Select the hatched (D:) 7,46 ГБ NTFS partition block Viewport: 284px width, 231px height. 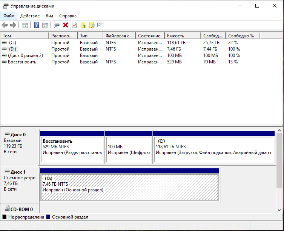tap(129, 185)
